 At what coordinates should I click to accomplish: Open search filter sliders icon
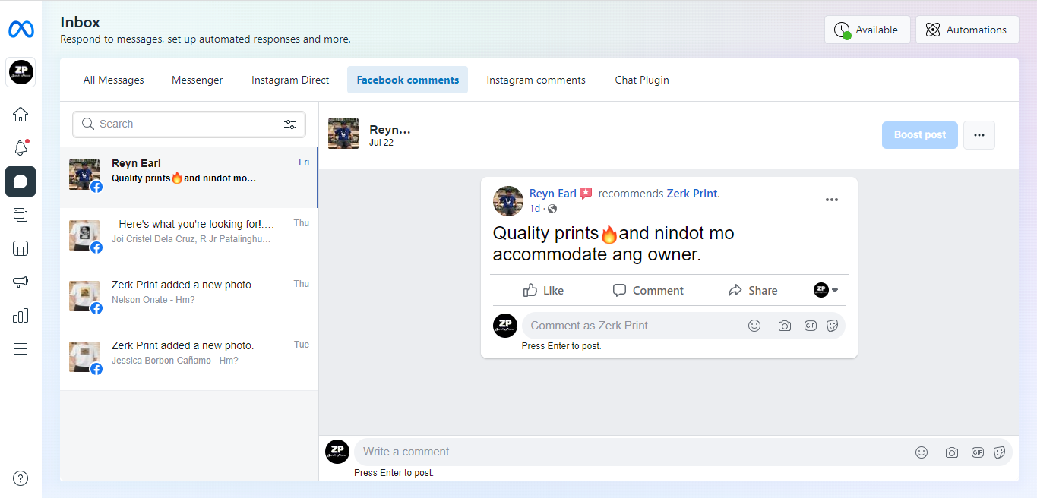pos(290,124)
